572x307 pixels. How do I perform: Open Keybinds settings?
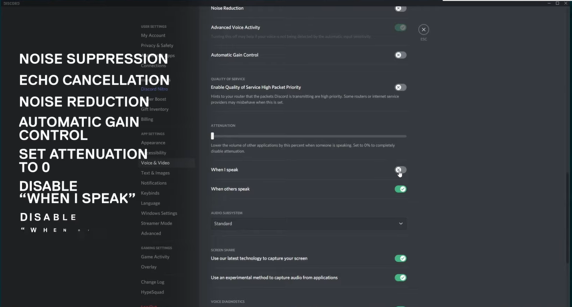pos(150,193)
